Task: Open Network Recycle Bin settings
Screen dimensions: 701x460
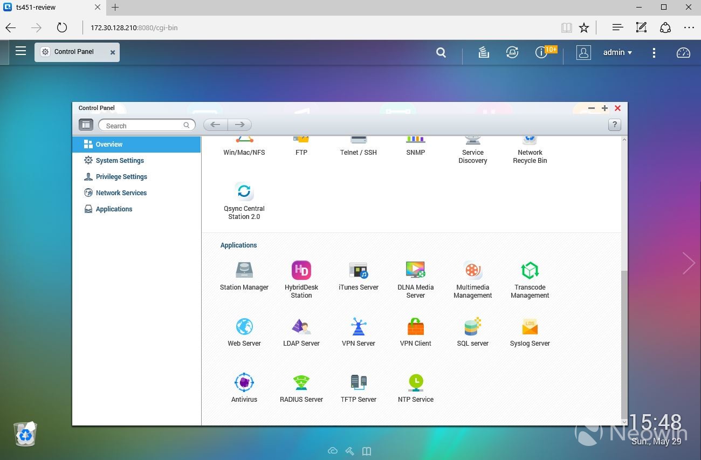Action: (x=530, y=151)
